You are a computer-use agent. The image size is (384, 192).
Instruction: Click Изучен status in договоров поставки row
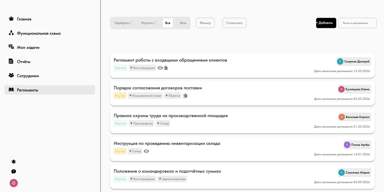click(120, 96)
